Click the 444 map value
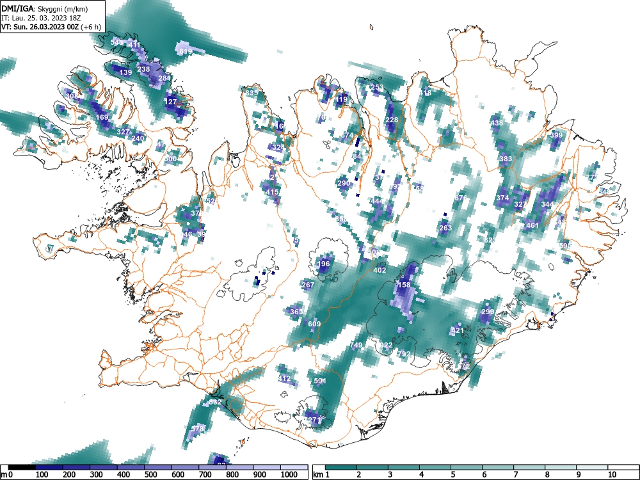This screenshot has height=480, width=640. point(377,201)
